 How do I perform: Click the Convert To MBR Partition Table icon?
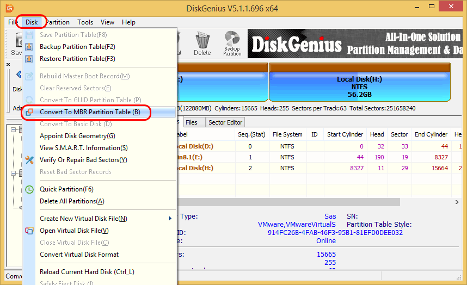tap(29, 112)
